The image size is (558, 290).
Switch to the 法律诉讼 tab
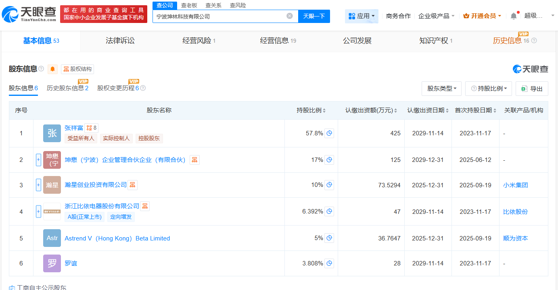coord(120,41)
